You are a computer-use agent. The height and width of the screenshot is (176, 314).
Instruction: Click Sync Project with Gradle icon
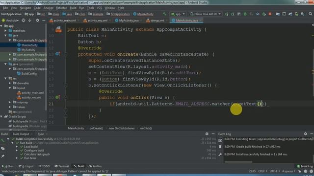[x=290, y=14]
